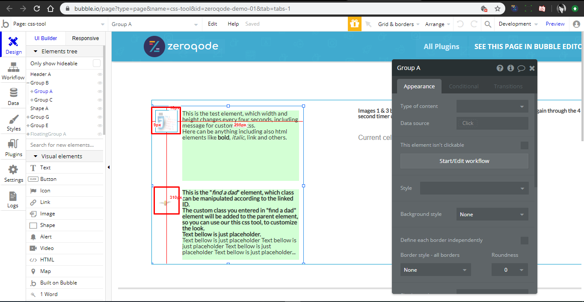The height and width of the screenshot is (302, 584).
Task: Click Search for new elements field
Action: click(x=65, y=145)
